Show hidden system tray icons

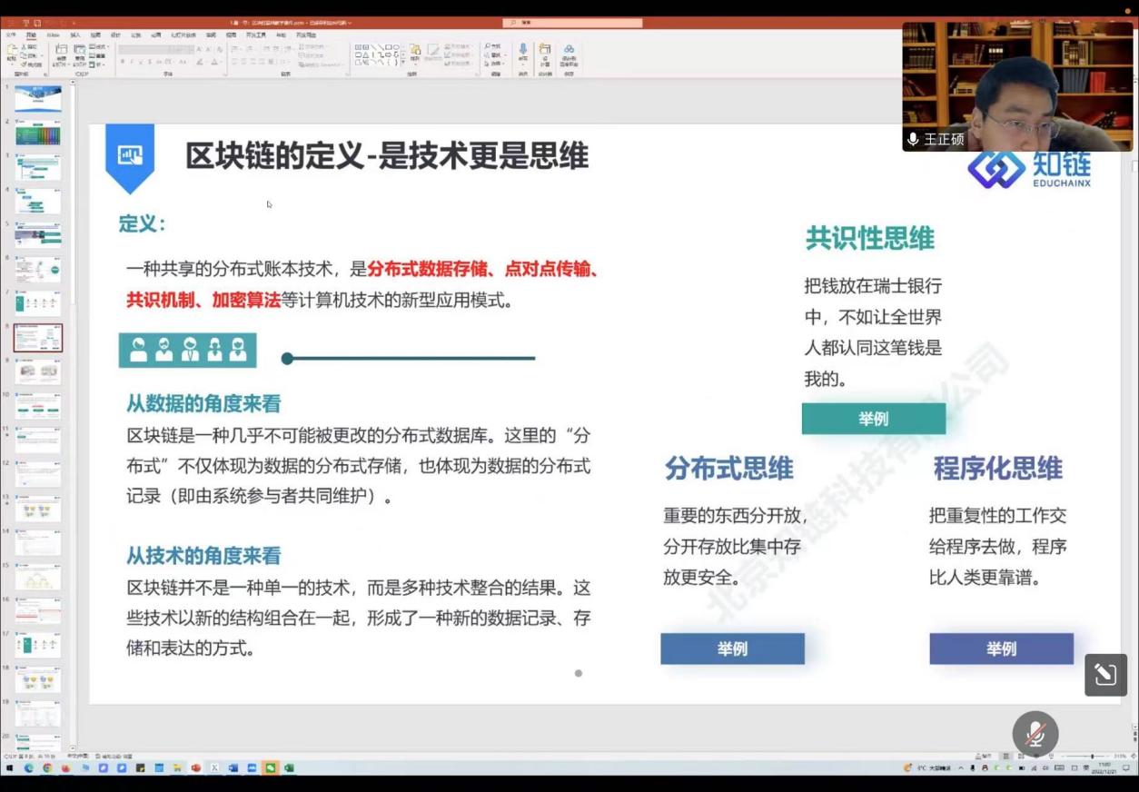[962, 768]
